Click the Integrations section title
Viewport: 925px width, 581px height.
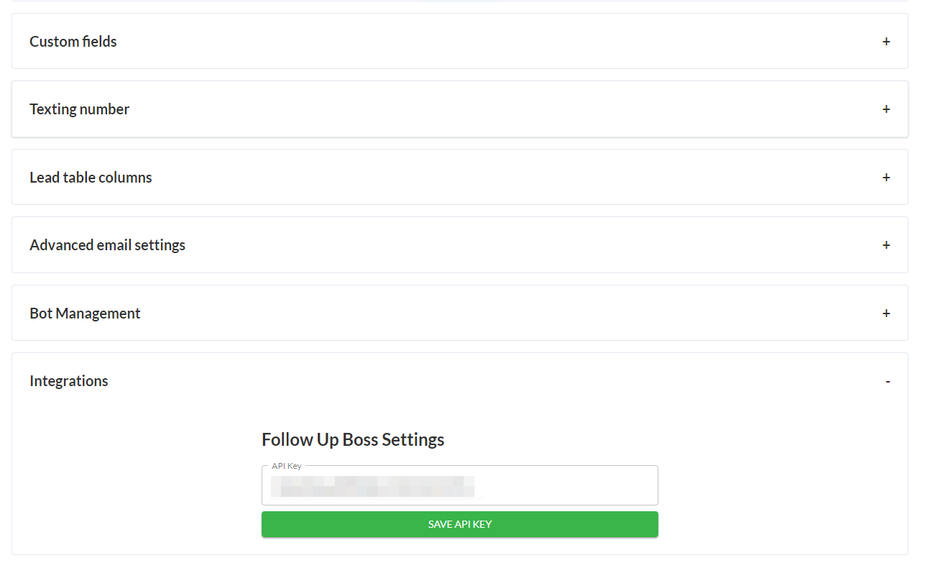(x=69, y=381)
